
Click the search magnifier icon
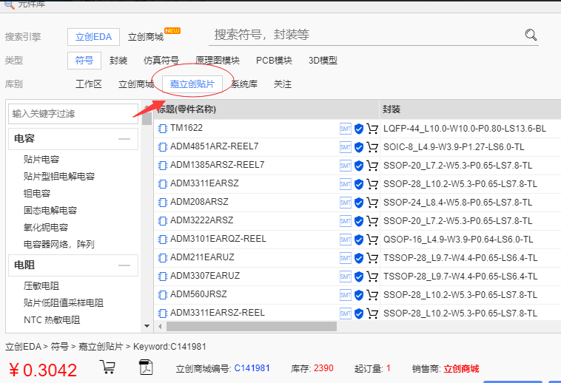(x=531, y=35)
